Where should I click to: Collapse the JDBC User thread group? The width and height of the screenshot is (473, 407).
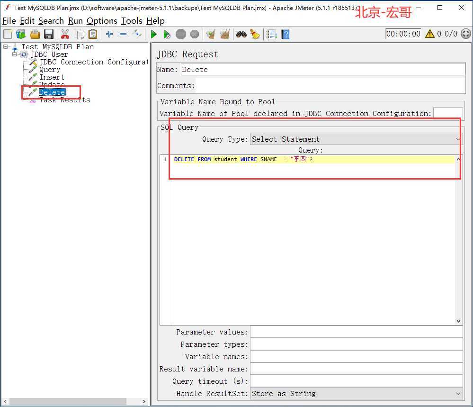pos(14,54)
